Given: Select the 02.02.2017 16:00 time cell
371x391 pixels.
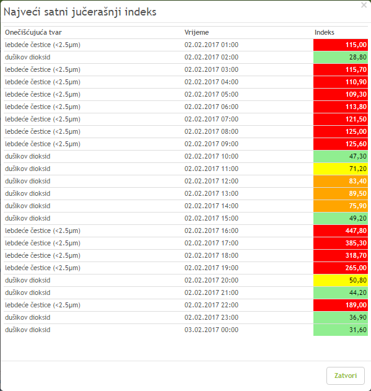Looking at the screenshot, I should click(x=211, y=231).
